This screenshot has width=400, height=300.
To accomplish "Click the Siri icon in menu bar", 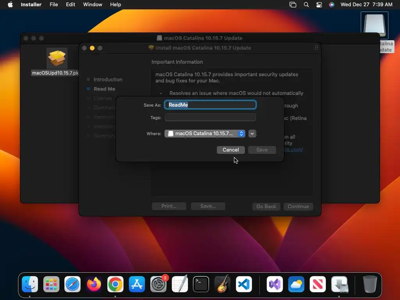I will pos(331,5).
